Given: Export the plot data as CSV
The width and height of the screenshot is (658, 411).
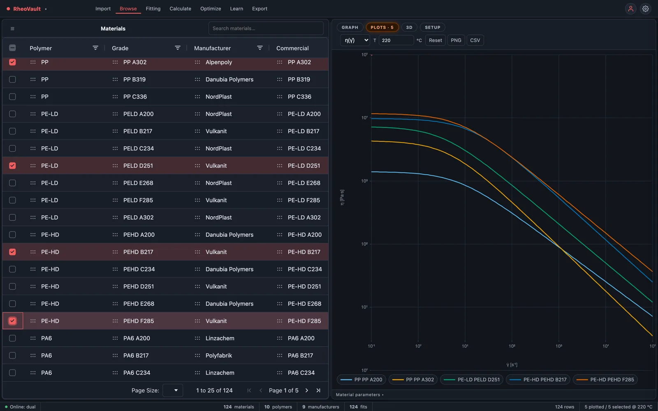Looking at the screenshot, I should coord(475,40).
